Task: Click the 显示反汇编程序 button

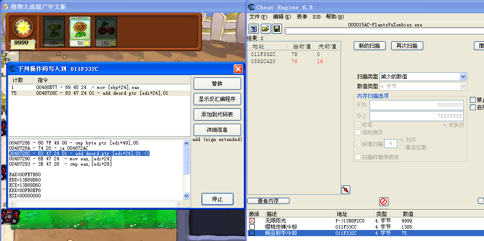Action: click(x=217, y=99)
